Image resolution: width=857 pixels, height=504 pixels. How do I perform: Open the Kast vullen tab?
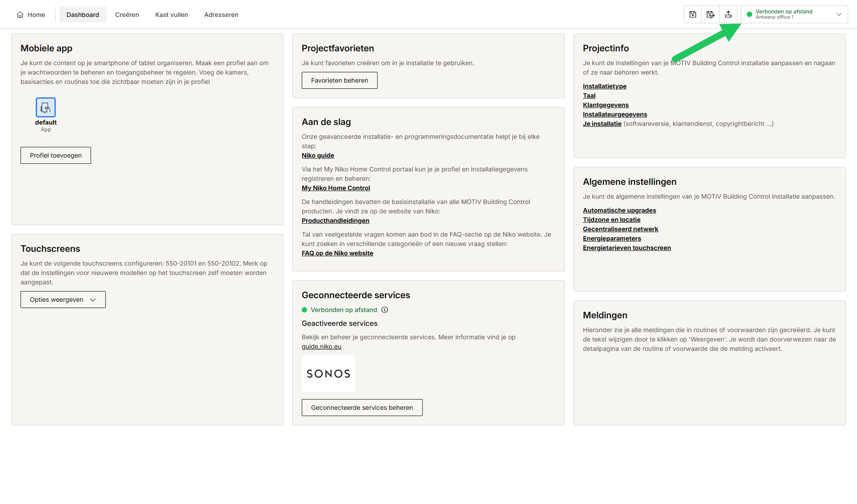pyautogui.click(x=171, y=15)
